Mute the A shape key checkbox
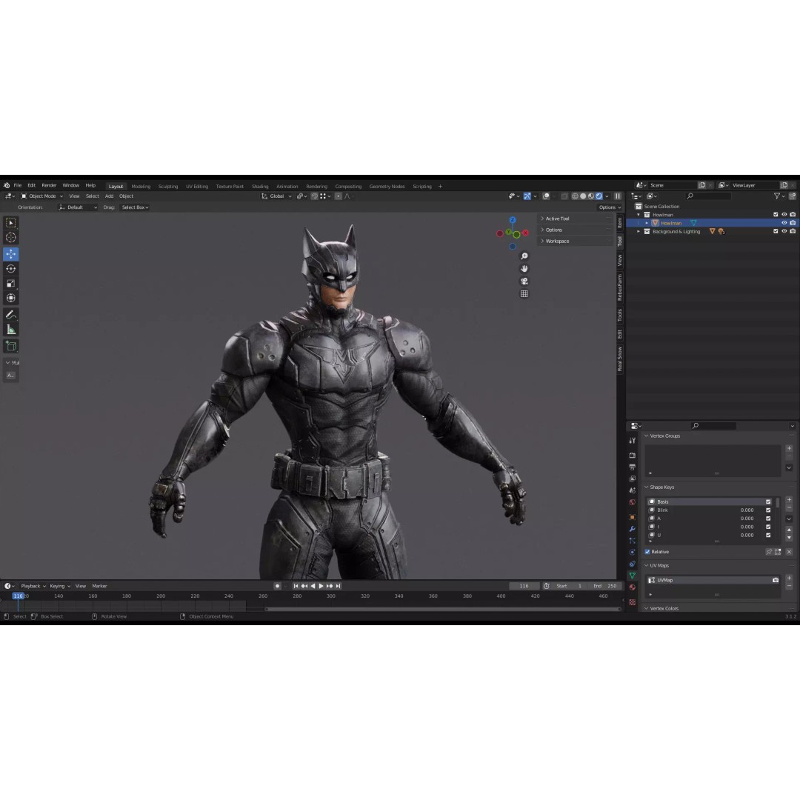The image size is (800, 800). coord(768,519)
